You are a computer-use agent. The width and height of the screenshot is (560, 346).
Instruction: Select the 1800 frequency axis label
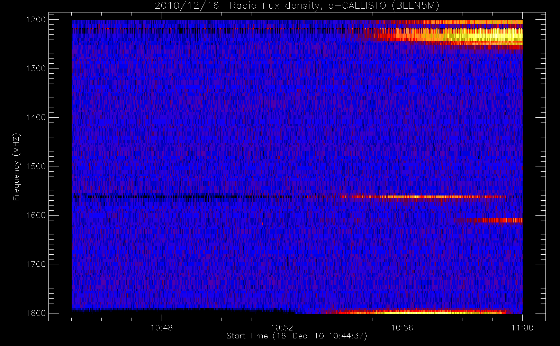point(36,313)
